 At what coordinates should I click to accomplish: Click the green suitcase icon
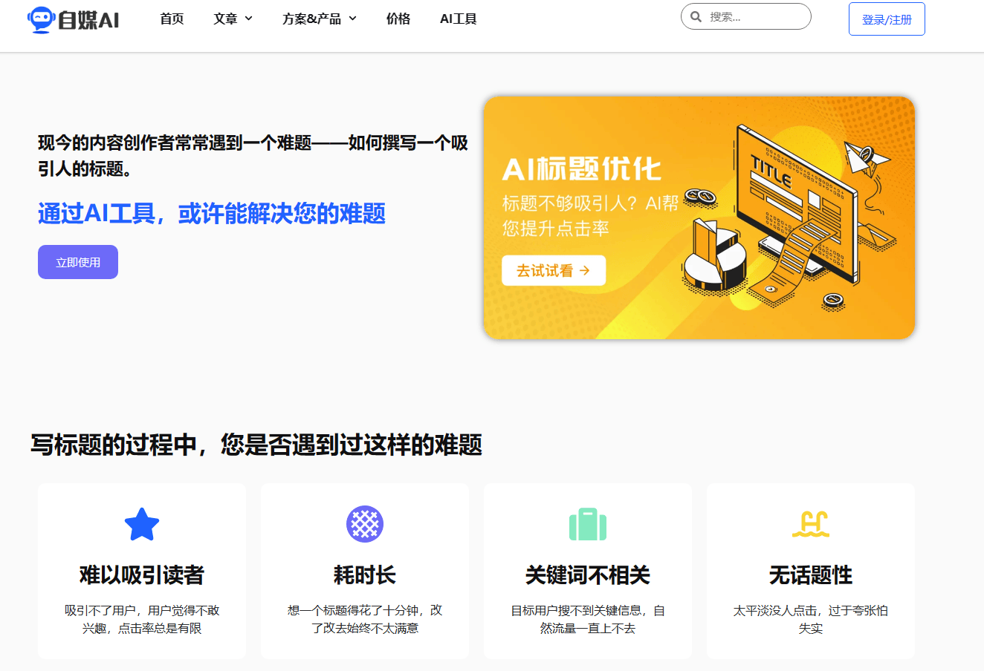588,524
